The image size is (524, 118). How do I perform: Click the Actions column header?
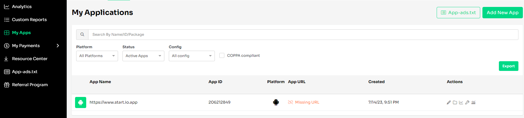(x=455, y=82)
